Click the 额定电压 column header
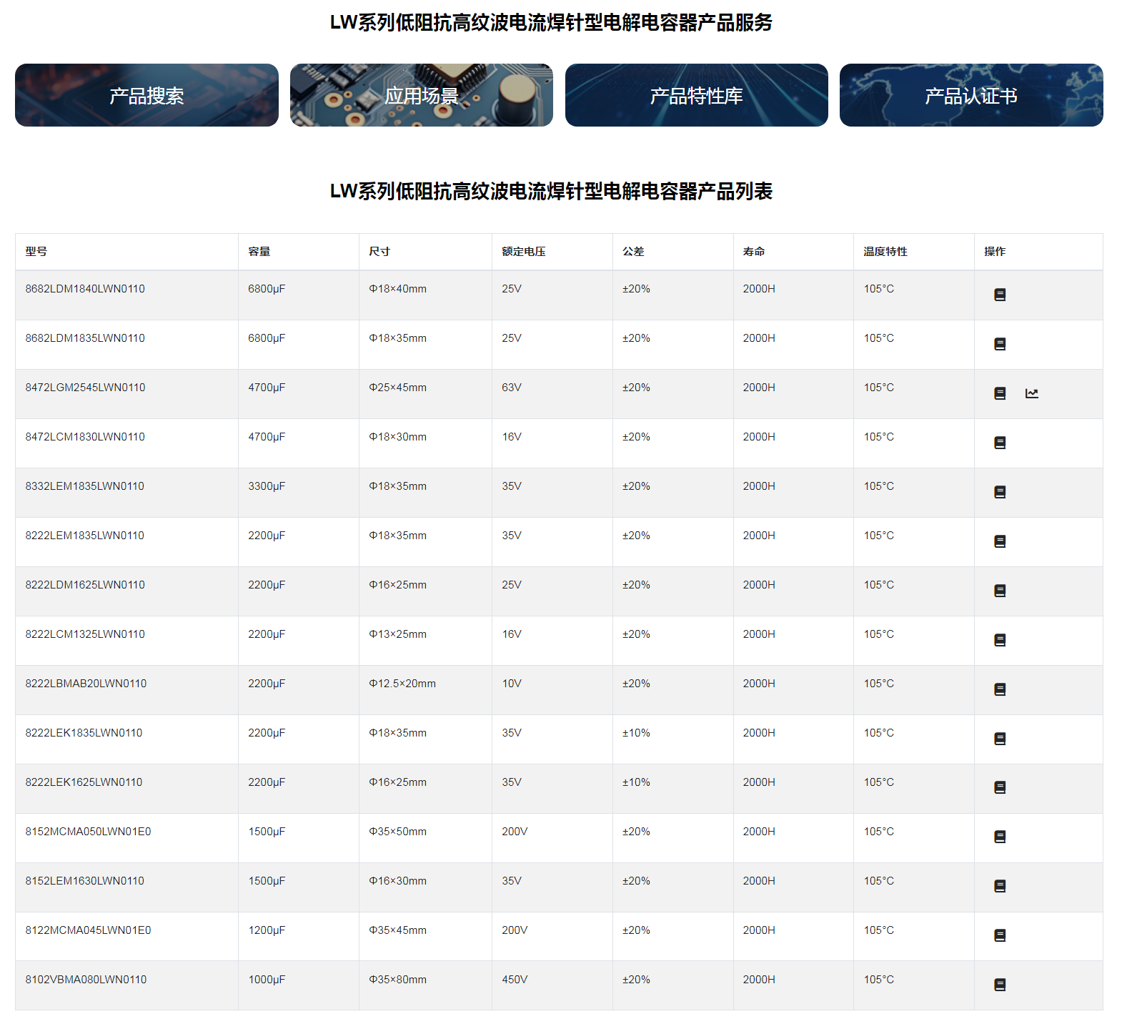 tap(524, 252)
